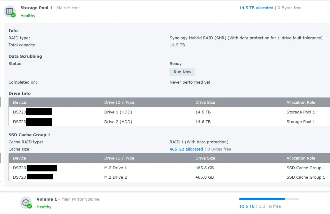Click Drive ID / Type header in Drive Info table
Image resolution: width=330 pixels, height=214 pixels.
pos(119,102)
